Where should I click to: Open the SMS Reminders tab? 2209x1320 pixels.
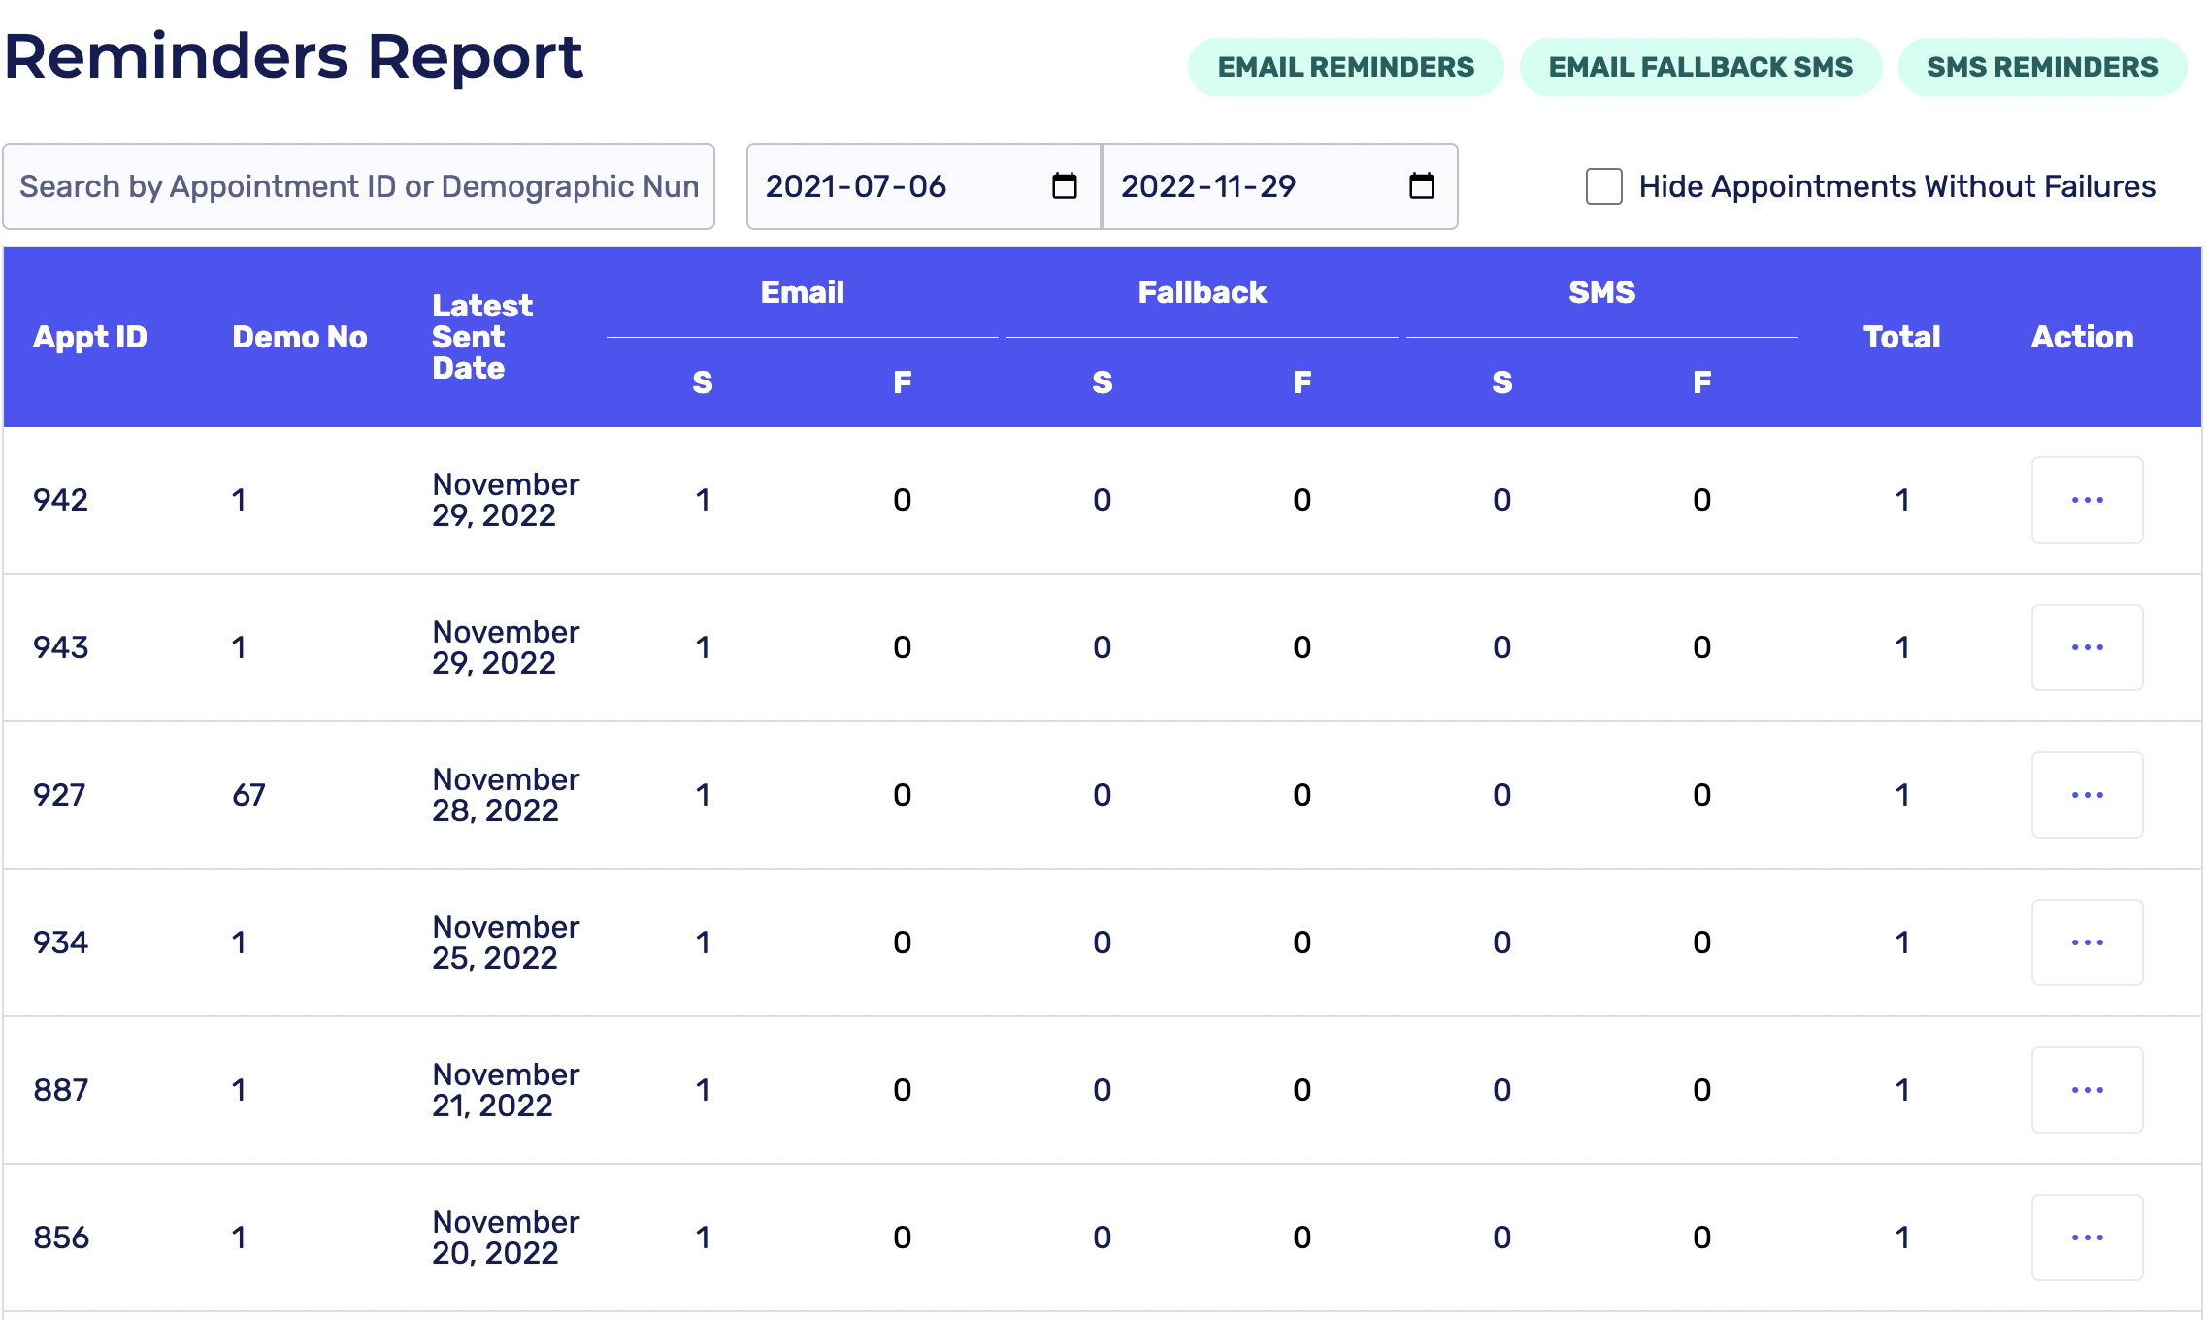coord(2042,67)
